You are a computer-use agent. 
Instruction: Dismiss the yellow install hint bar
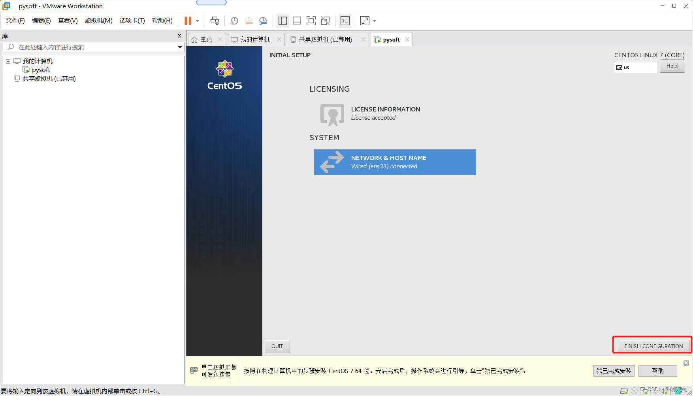pyautogui.click(x=686, y=363)
